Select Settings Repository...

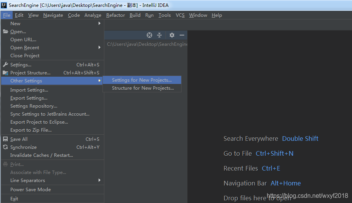52,106
